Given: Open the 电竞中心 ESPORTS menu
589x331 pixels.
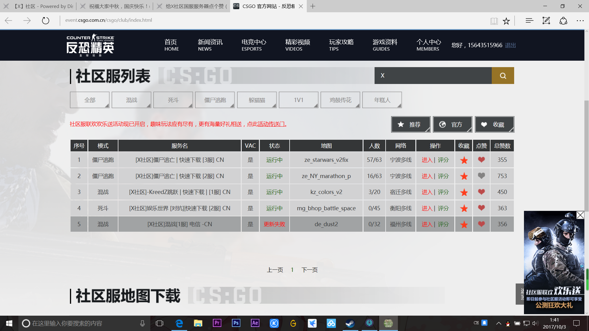Looking at the screenshot, I should pyautogui.click(x=254, y=45).
